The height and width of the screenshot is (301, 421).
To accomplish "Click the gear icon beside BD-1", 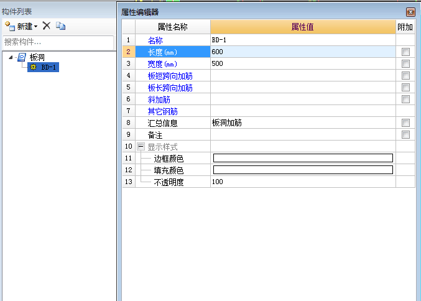I will point(34,67).
